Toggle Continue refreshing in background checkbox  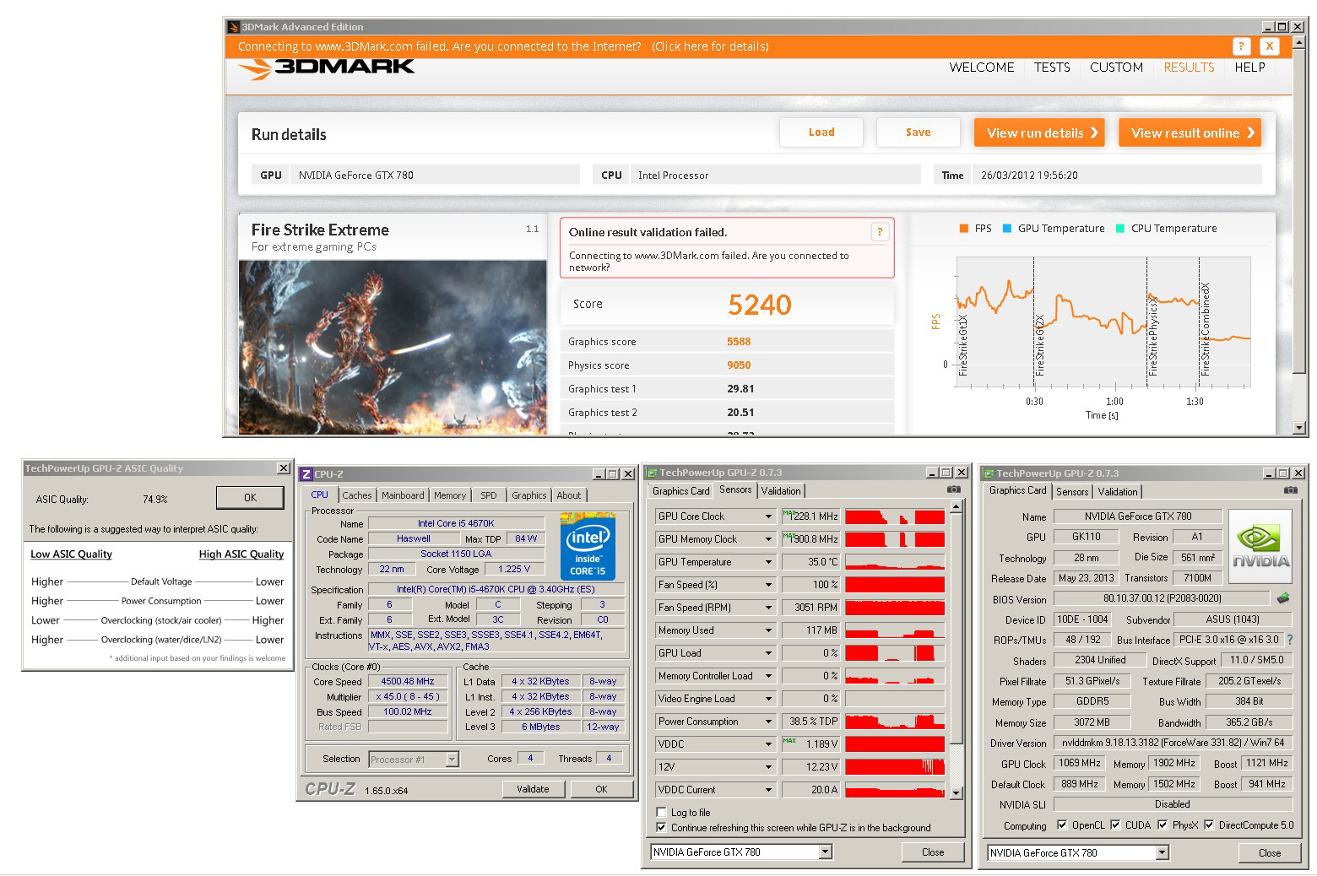click(x=661, y=828)
